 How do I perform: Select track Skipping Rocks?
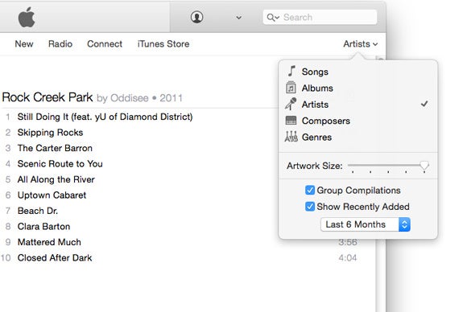[x=50, y=133]
